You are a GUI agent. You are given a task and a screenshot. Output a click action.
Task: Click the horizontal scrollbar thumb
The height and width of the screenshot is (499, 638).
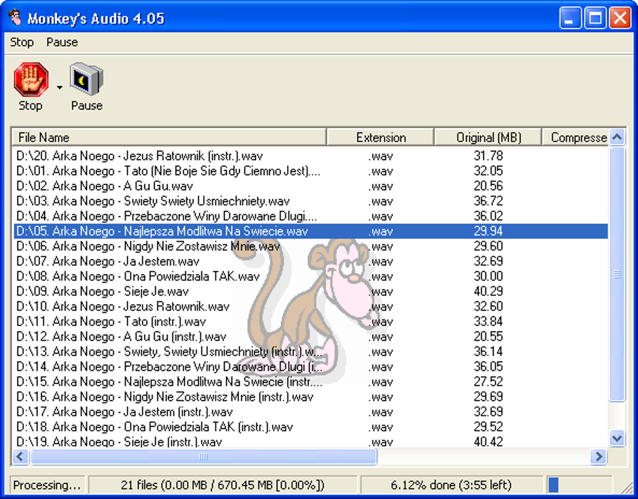tap(203, 456)
